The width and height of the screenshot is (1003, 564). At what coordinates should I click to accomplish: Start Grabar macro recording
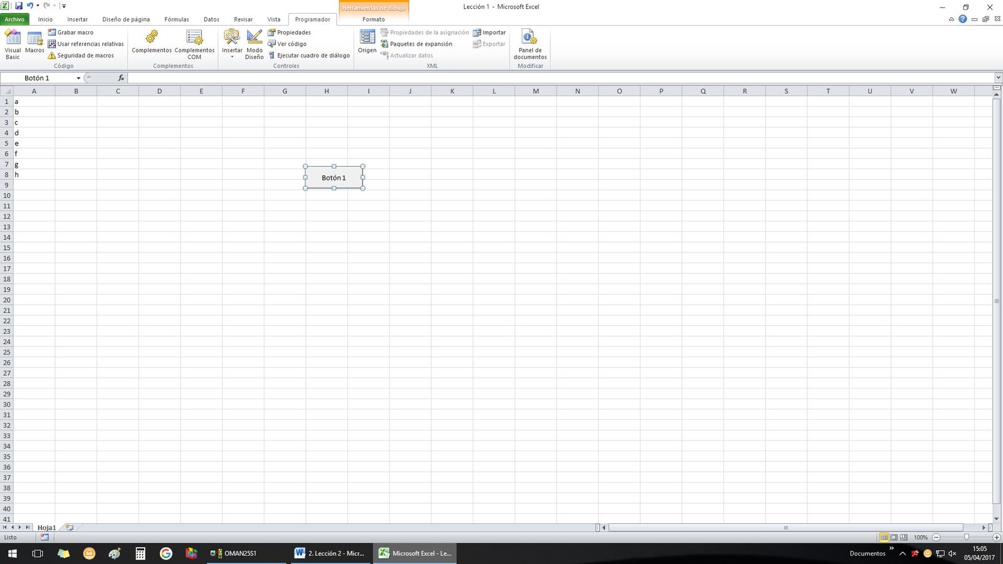71,33
